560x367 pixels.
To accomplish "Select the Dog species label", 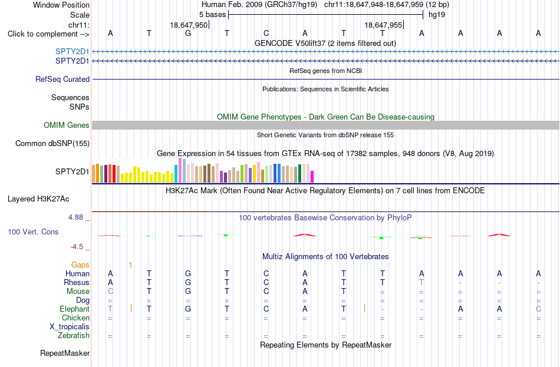I will (83, 300).
